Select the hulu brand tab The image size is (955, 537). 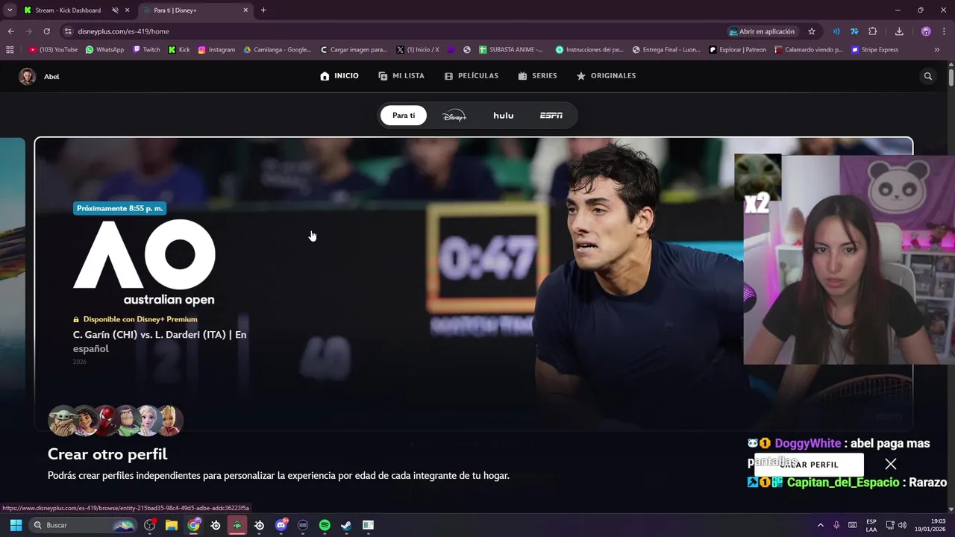pos(504,116)
